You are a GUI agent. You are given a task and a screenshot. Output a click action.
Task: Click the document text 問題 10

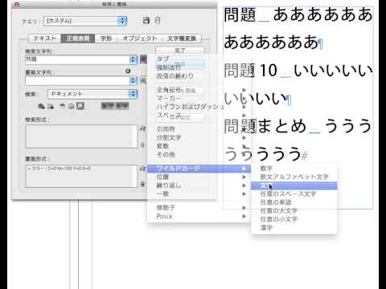pyautogui.click(x=251, y=71)
